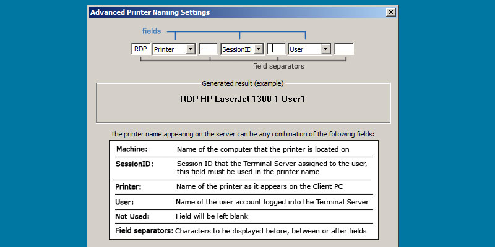The width and height of the screenshot is (495, 247).
Task: Expand the SessionID field dropdown
Action: coord(258,49)
